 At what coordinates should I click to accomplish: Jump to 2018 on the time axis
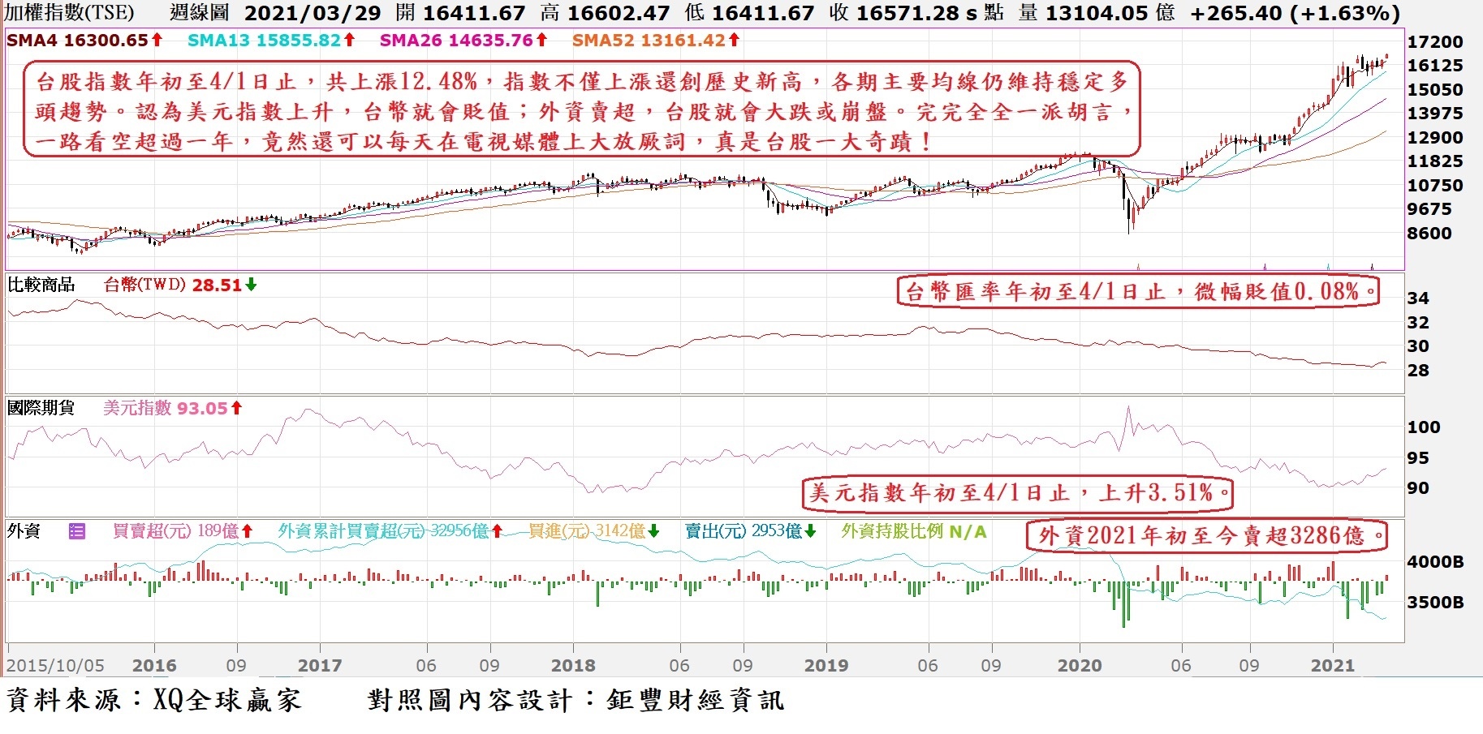pos(573,666)
